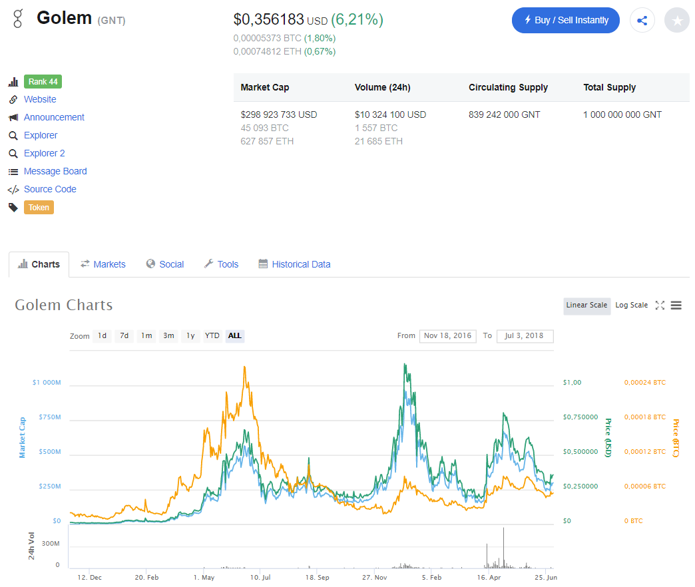This screenshot has width=695, height=587.
Task: Click the Volume (24h) column header
Action: [383, 88]
